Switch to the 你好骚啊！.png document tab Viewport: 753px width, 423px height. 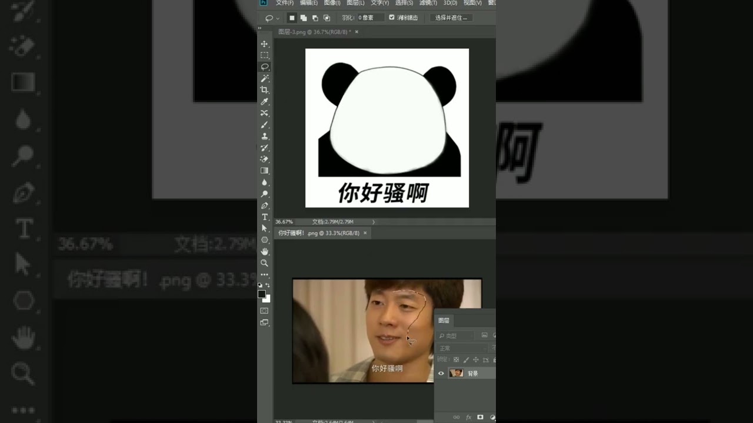(318, 233)
